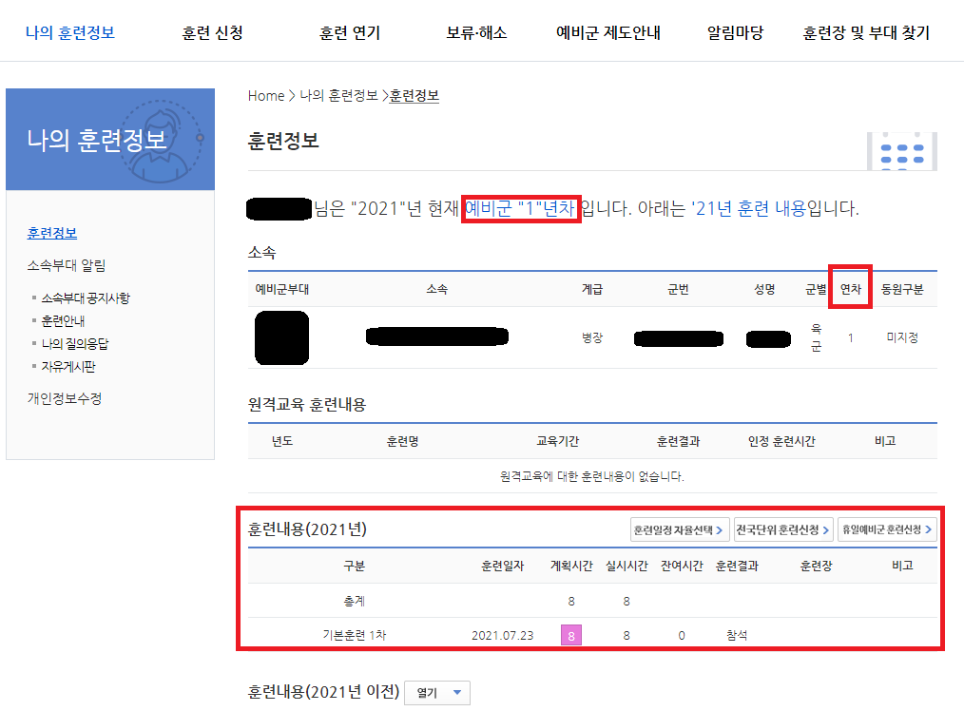The width and height of the screenshot is (964, 711).
Task: Open 훈련장 및 부대 찾기
Action: (x=863, y=30)
